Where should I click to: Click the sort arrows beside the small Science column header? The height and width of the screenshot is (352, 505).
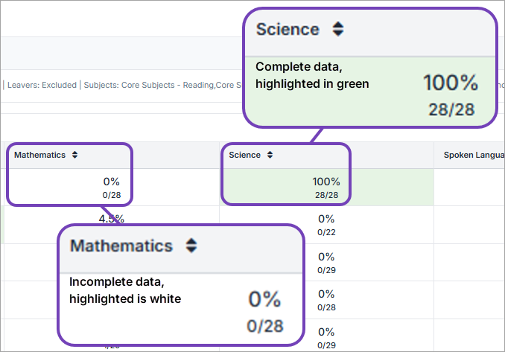[x=270, y=155]
